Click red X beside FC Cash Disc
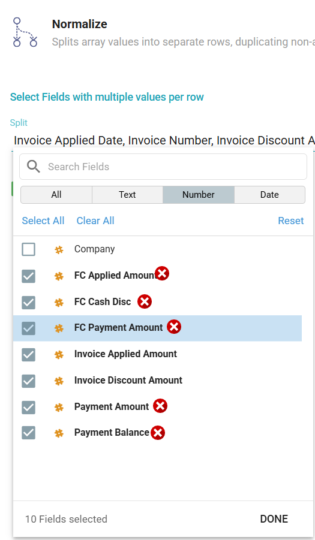The width and height of the screenshot is (315, 540). 145,301
